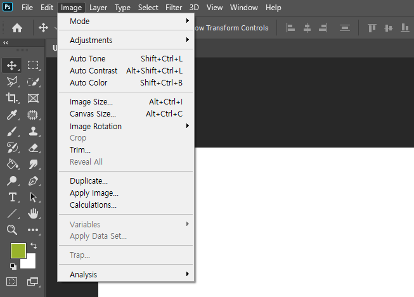
Task: Select the Move tool in toolbox
Action: coord(11,65)
